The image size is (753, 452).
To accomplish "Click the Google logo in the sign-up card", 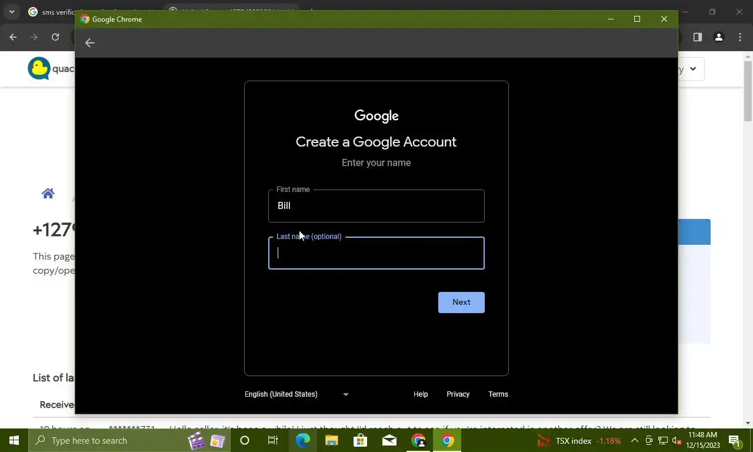I will [x=376, y=116].
